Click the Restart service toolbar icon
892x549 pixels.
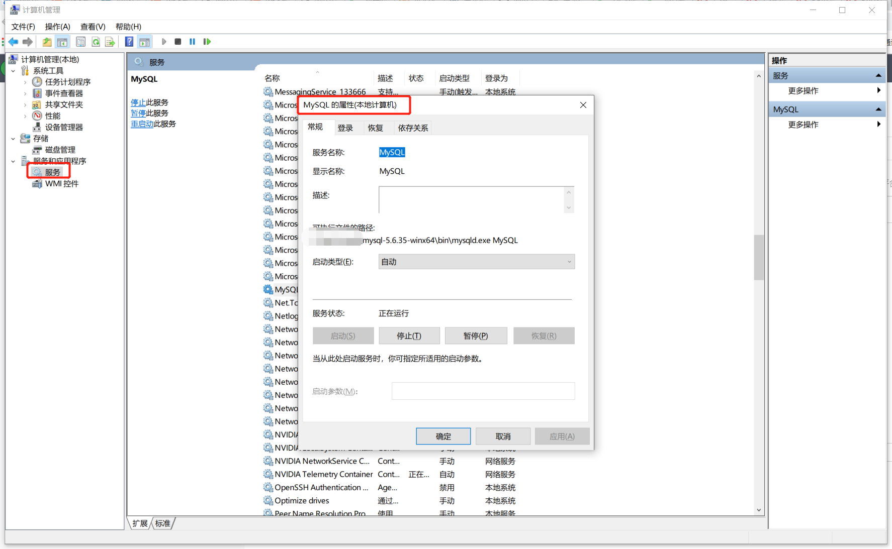click(207, 42)
